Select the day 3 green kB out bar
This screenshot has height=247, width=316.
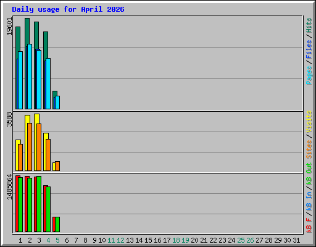coord(39,204)
